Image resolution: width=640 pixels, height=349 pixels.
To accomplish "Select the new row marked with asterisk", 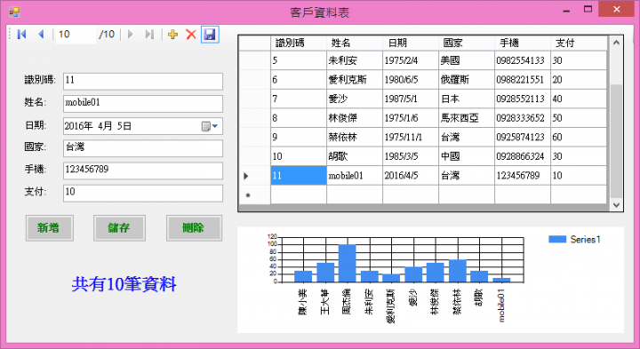I will [x=254, y=194].
